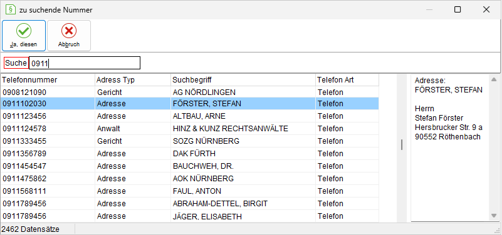
Task: Click '2462 Datensätze' in status bar
Action: [x=31, y=229]
